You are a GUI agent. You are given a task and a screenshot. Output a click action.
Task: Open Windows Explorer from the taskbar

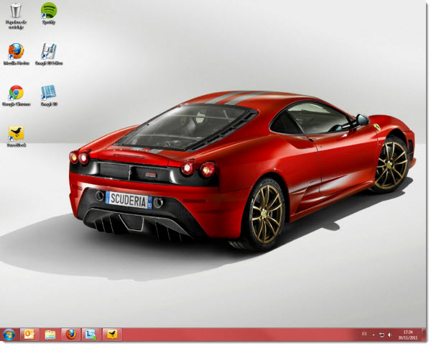pos(50,335)
